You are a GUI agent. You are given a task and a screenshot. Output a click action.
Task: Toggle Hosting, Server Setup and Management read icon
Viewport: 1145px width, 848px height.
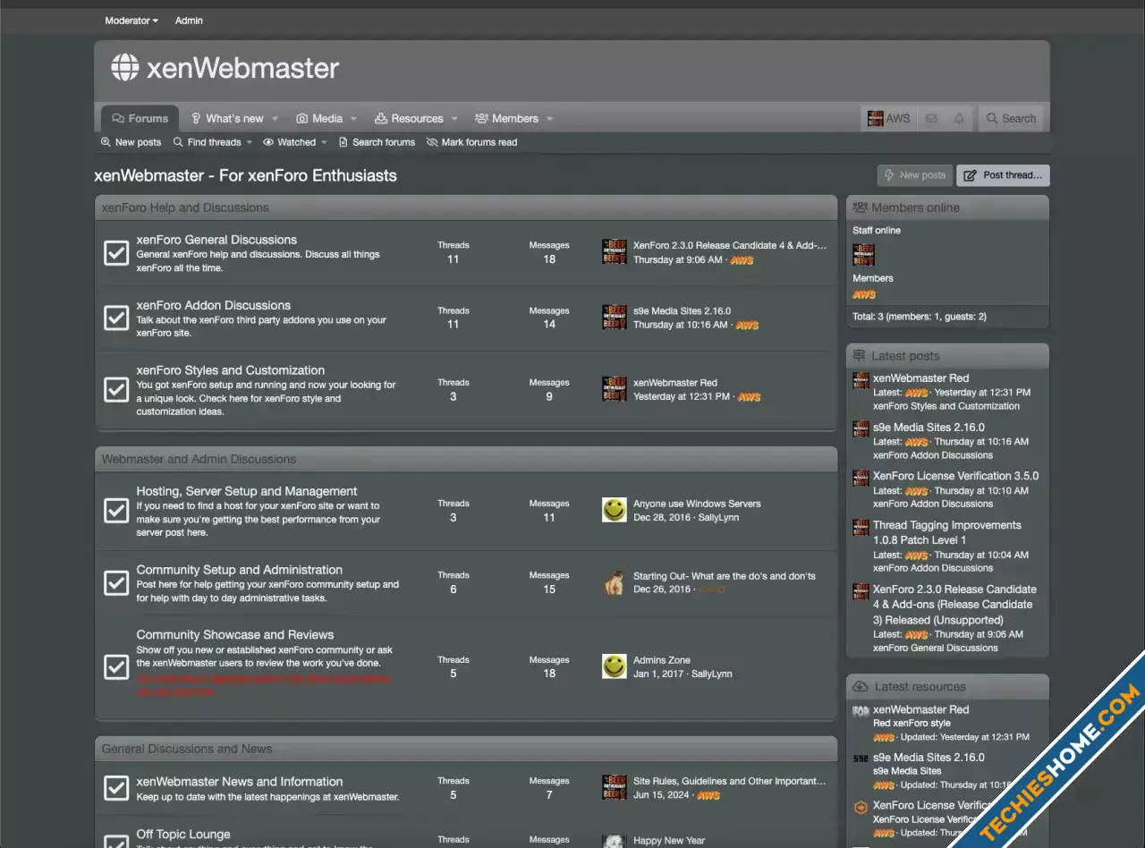[116, 511]
